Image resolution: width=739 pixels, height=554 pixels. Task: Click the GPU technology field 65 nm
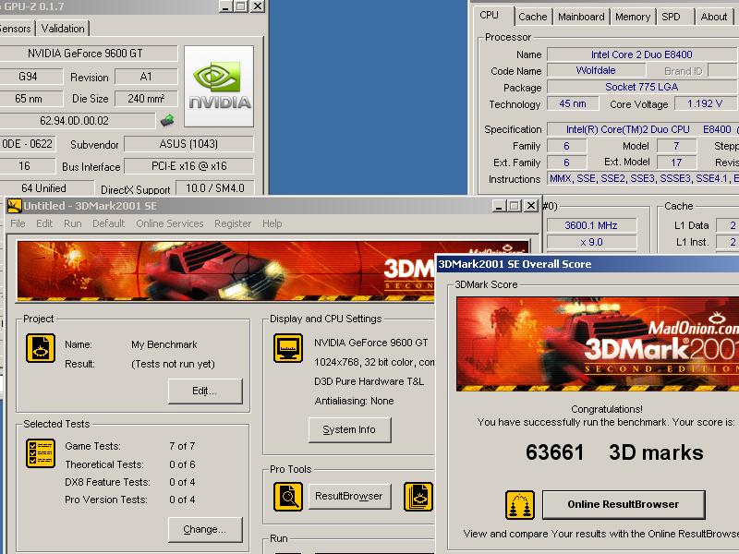coord(31,99)
